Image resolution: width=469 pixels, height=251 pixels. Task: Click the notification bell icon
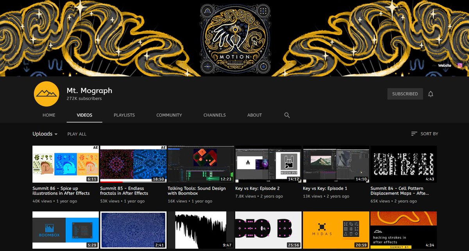[x=431, y=94]
